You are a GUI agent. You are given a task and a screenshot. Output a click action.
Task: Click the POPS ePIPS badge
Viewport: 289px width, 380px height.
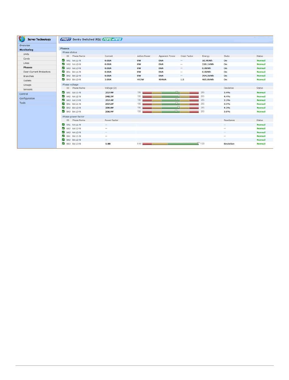pyautogui.click(x=112, y=39)
